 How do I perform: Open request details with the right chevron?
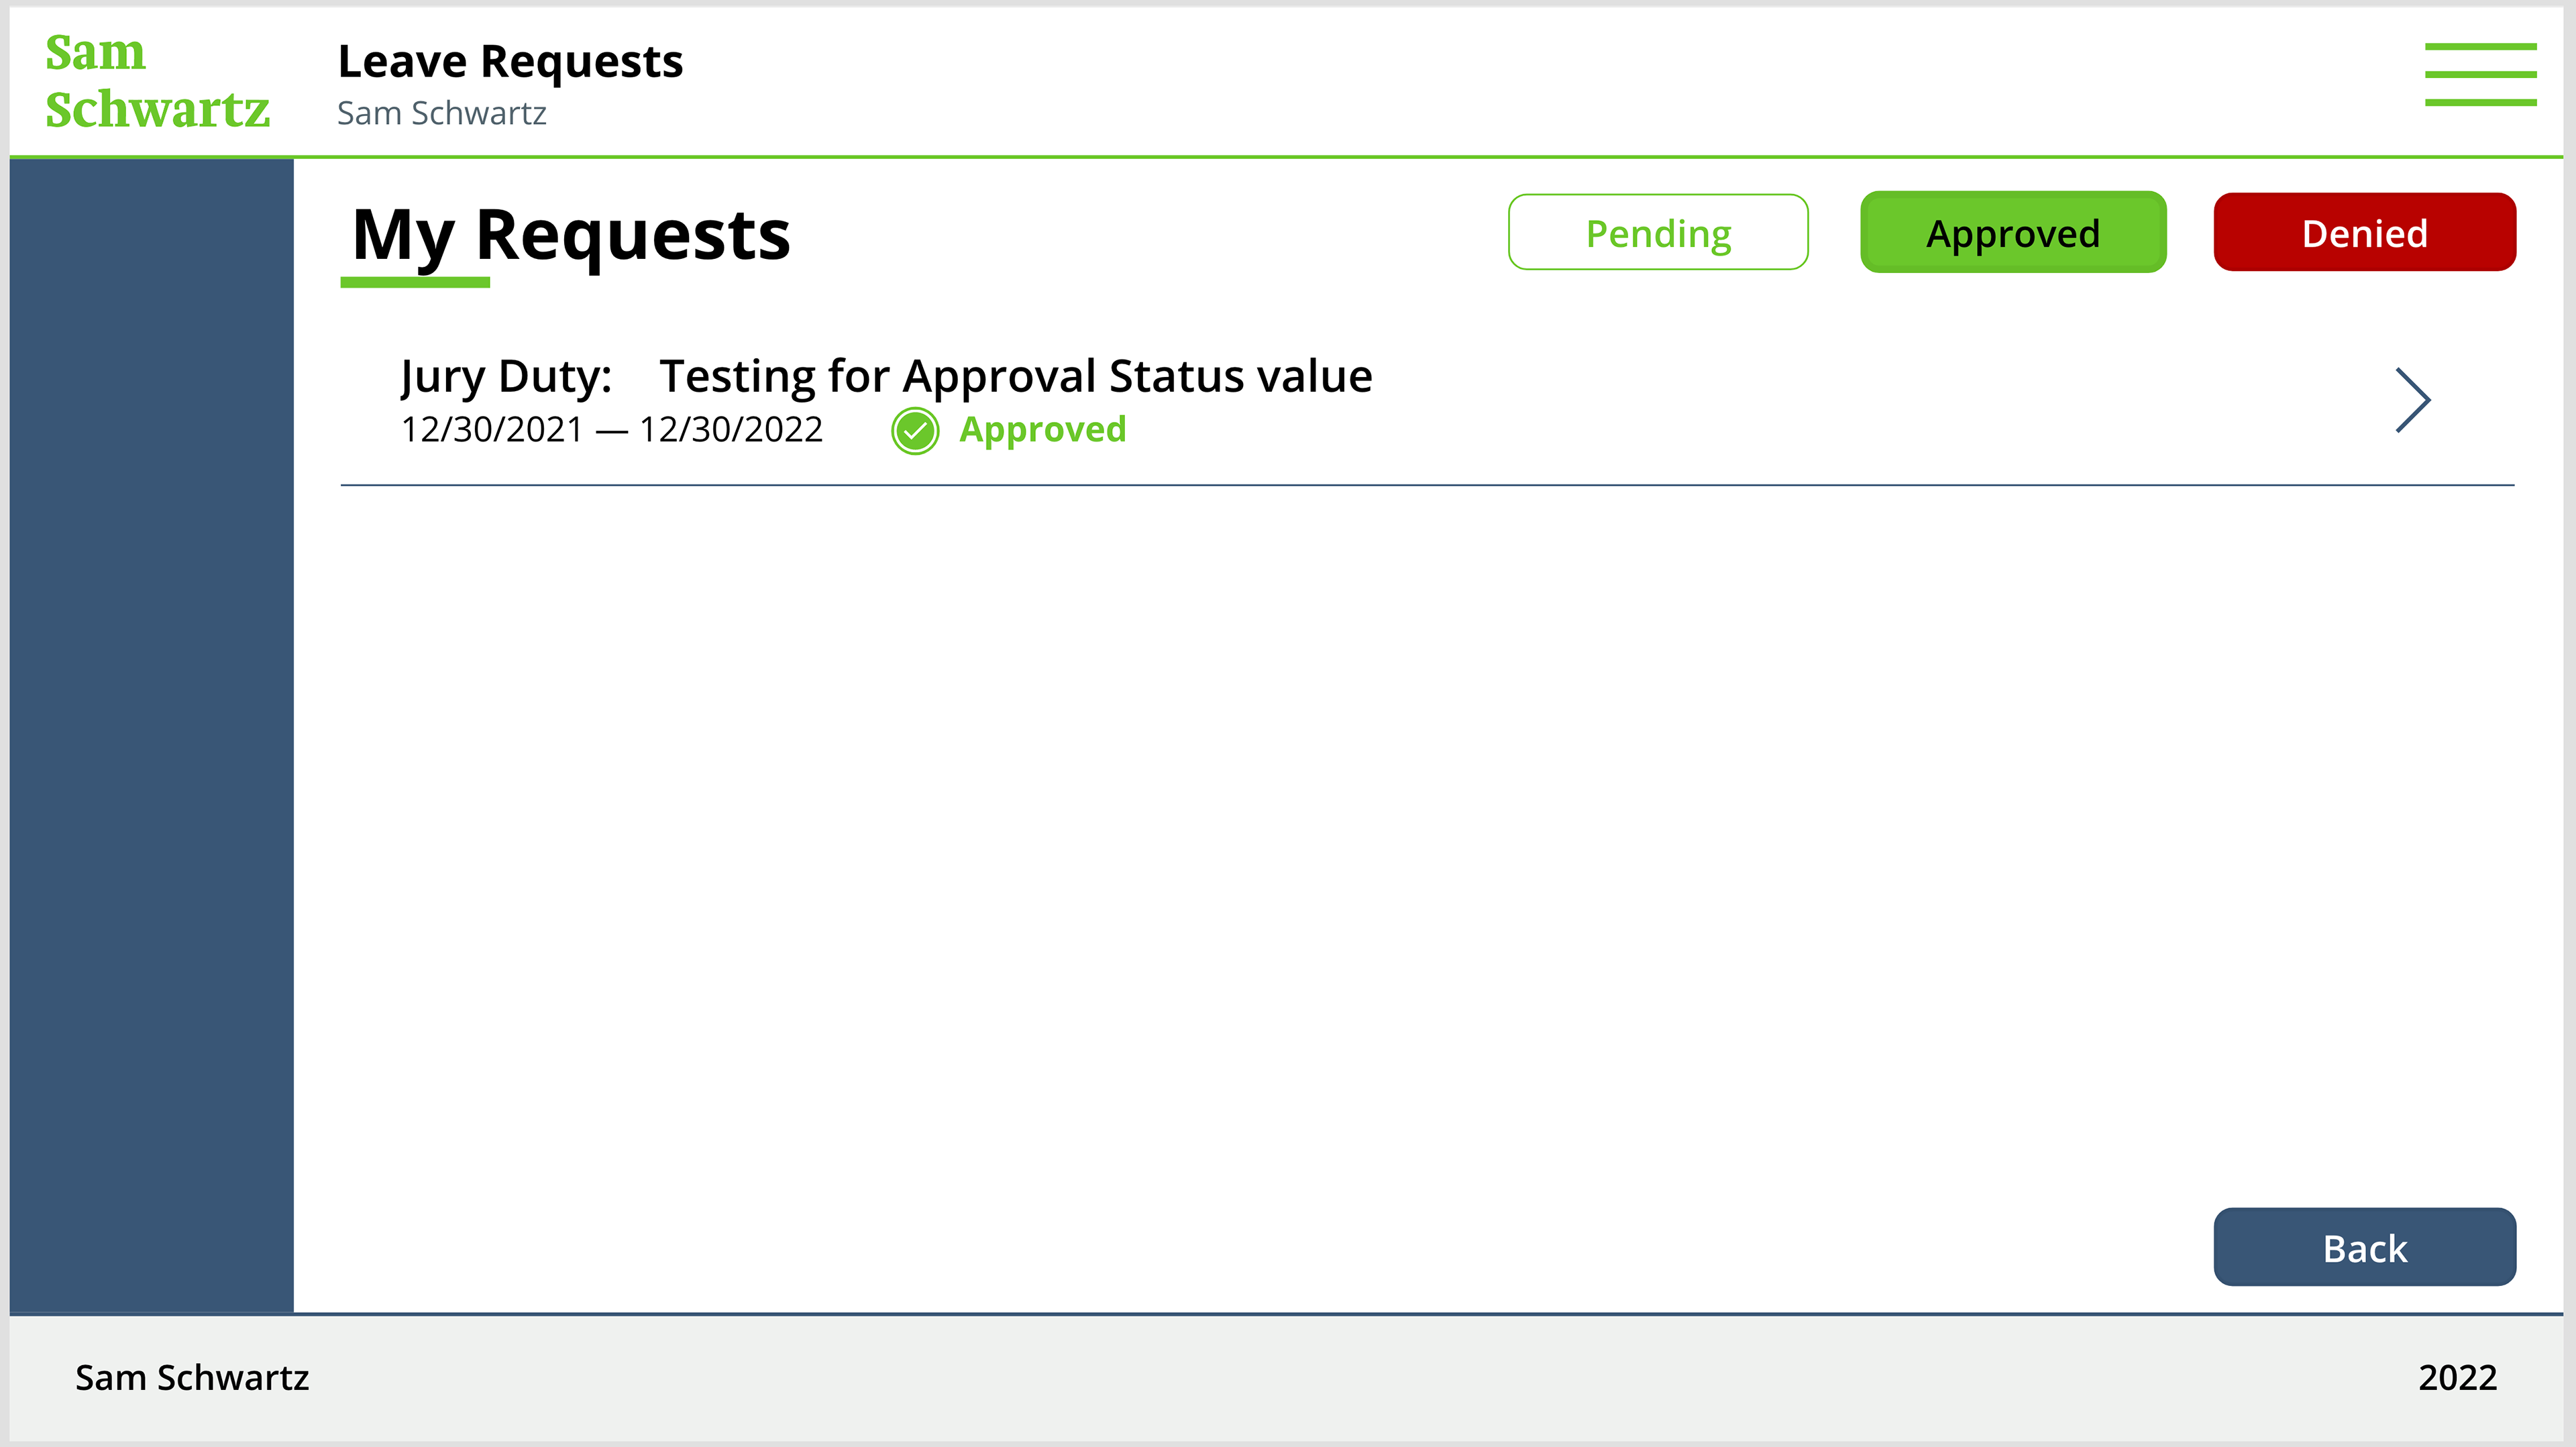pyautogui.click(x=2412, y=400)
